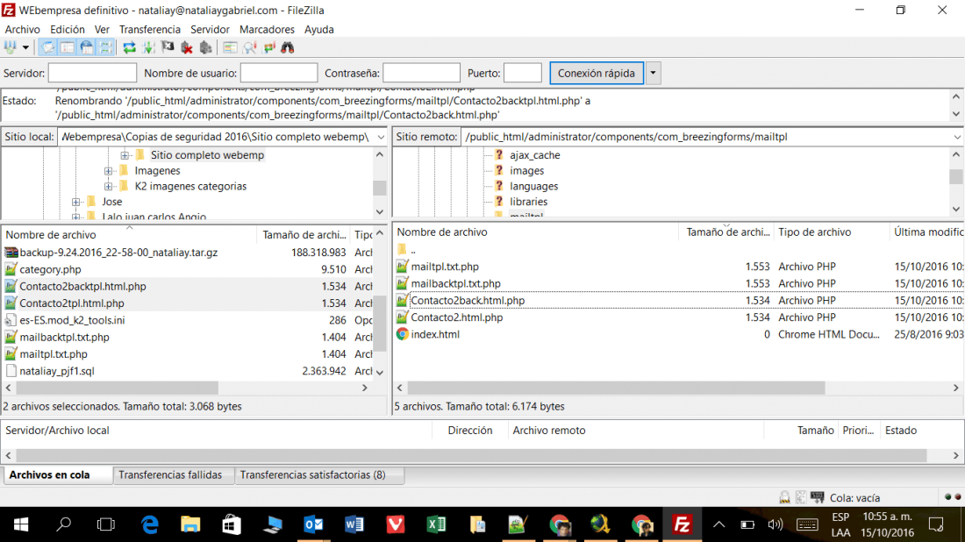The width and height of the screenshot is (965, 542).
Task: Sort local files by Nombre de archivo
Action: pyautogui.click(x=129, y=234)
